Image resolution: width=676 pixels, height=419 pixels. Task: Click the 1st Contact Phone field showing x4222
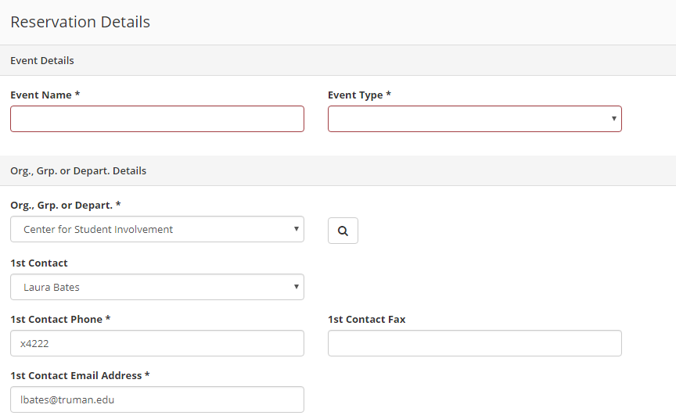point(157,343)
